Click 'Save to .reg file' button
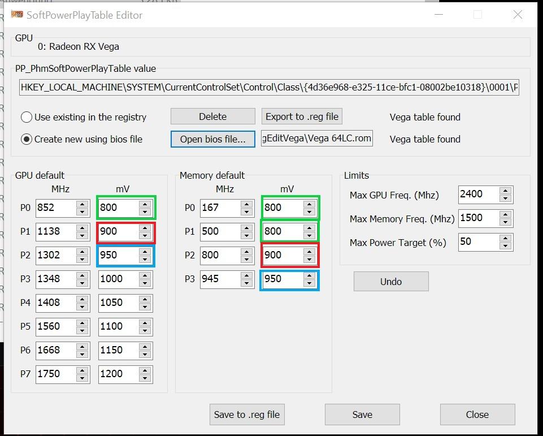 247,415
